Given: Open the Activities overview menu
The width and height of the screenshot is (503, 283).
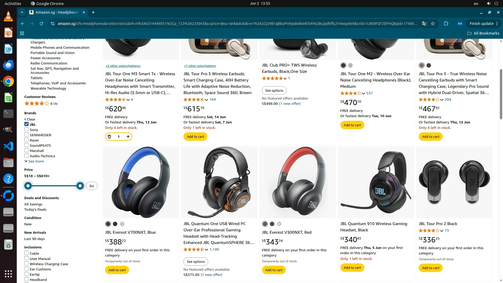Looking at the screenshot, I should click(13, 3).
